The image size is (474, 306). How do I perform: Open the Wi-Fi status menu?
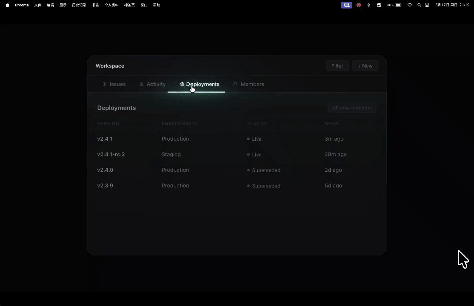[410, 5]
